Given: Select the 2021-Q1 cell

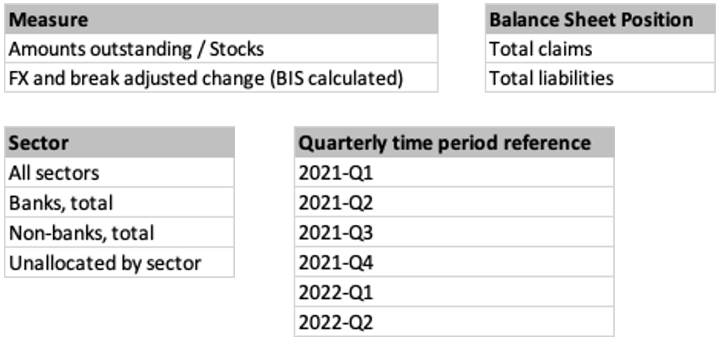Looking at the screenshot, I should pyautogui.click(x=454, y=173).
